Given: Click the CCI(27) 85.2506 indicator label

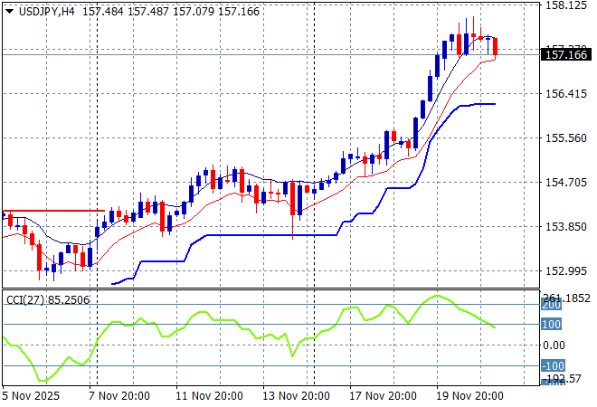Looking at the screenshot, I should [x=48, y=300].
